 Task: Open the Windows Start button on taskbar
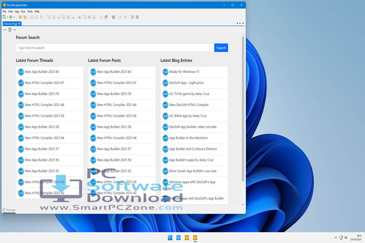coord(170,237)
